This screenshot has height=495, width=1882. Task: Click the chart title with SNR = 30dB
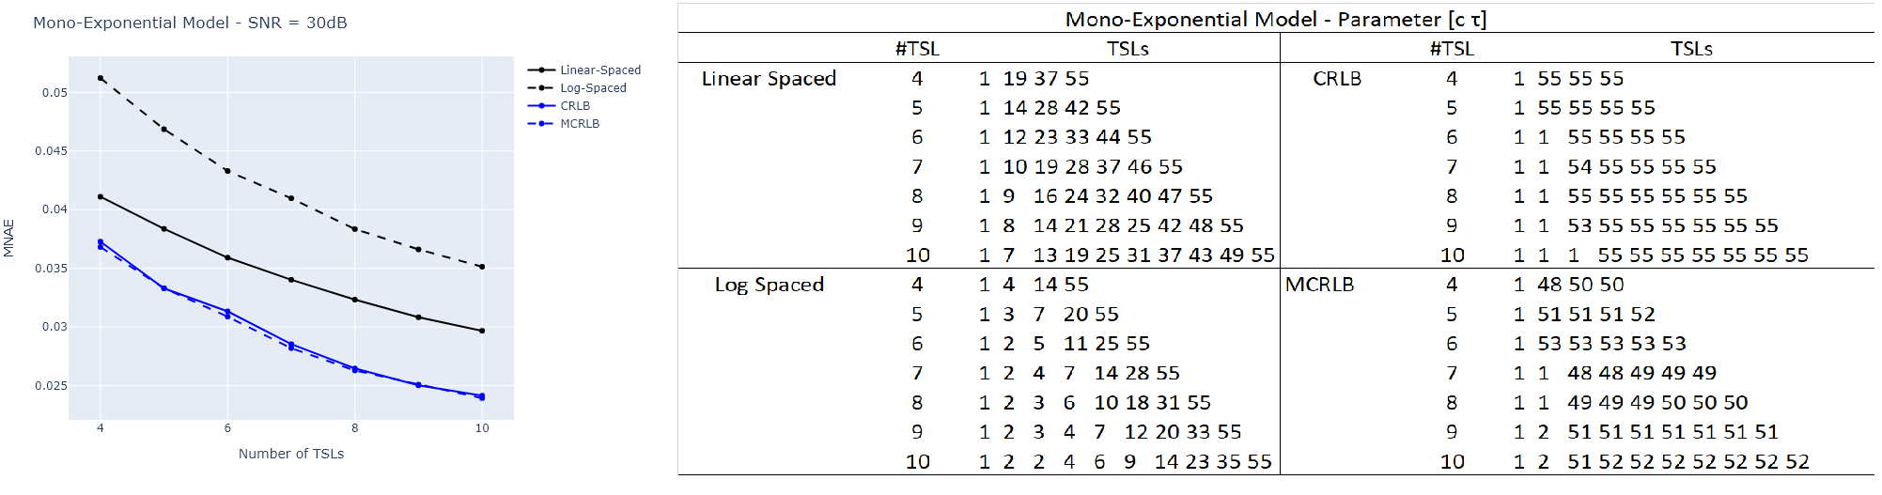190,23
